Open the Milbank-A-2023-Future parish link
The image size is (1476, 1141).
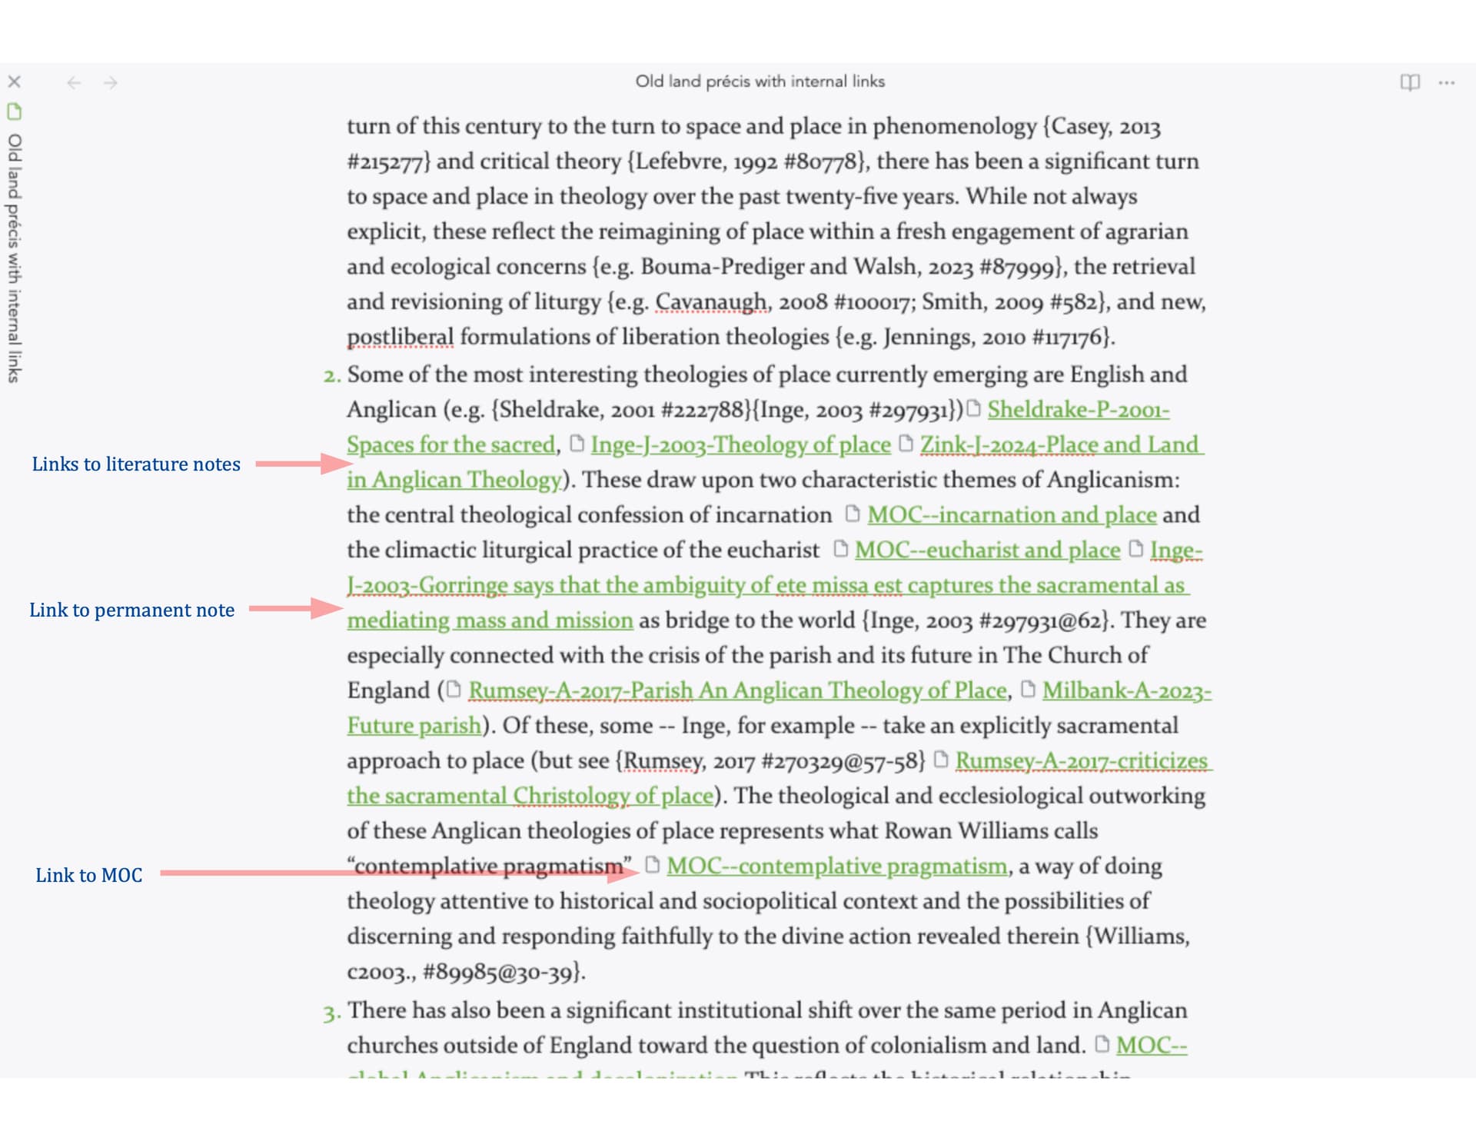(x=1126, y=691)
